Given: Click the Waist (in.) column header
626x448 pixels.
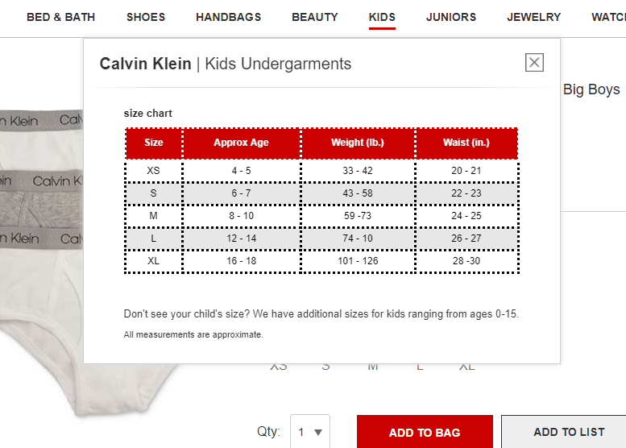Looking at the screenshot, I should point(466,143).
